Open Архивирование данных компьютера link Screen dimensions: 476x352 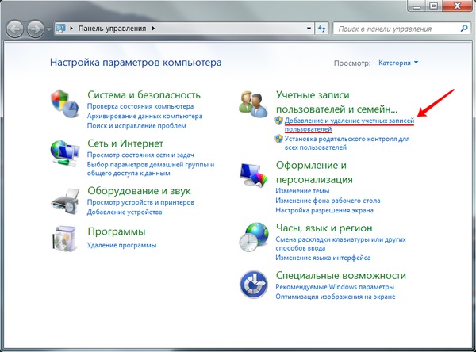(x=144, y=117)
